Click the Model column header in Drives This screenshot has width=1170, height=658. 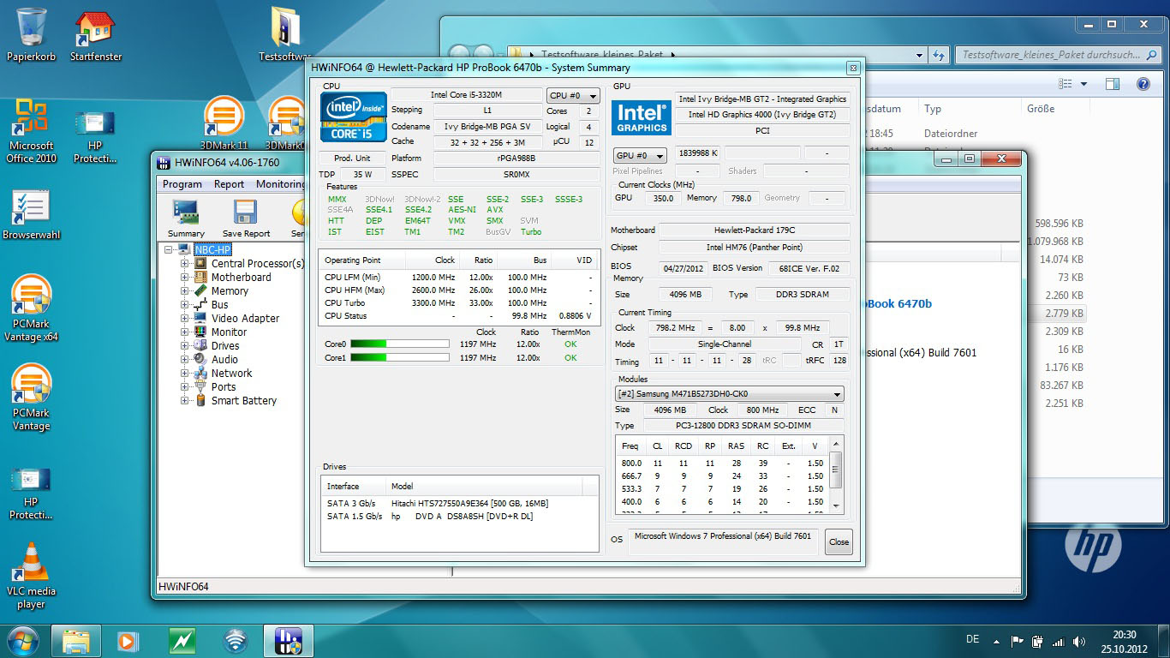pos(484,486)
